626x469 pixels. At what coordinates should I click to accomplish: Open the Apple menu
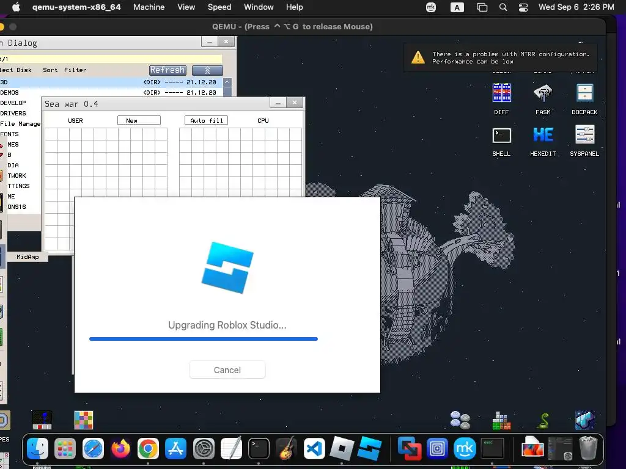[x=16, y=7]
